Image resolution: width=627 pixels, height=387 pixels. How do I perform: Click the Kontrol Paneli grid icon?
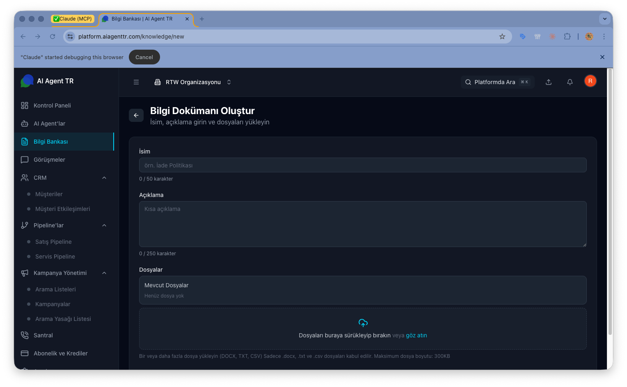(25, 105)
